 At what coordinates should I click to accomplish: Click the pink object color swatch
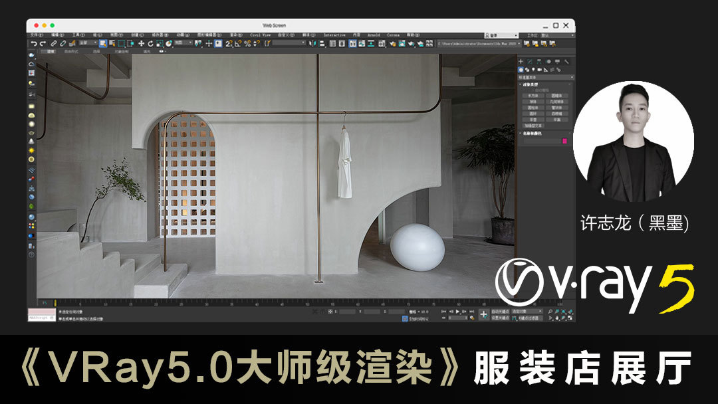pos(565,141)
